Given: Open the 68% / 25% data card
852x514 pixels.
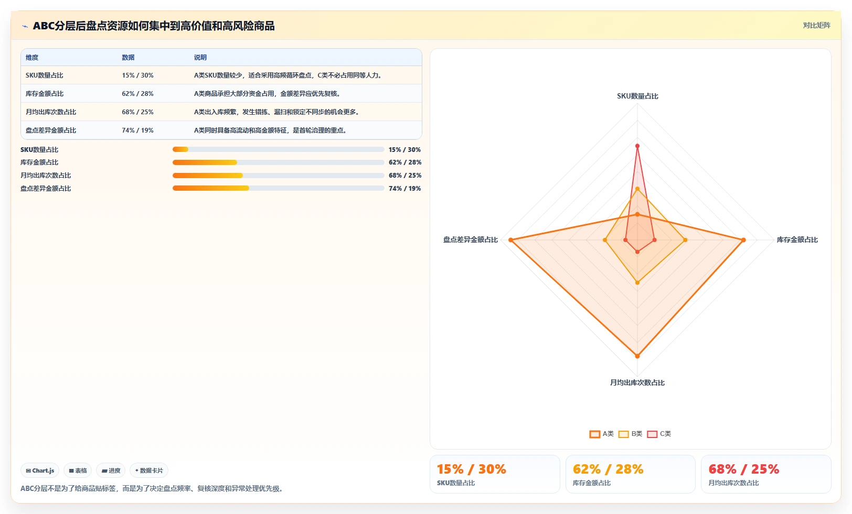Looking at the screenshot, I should (766, 474).
